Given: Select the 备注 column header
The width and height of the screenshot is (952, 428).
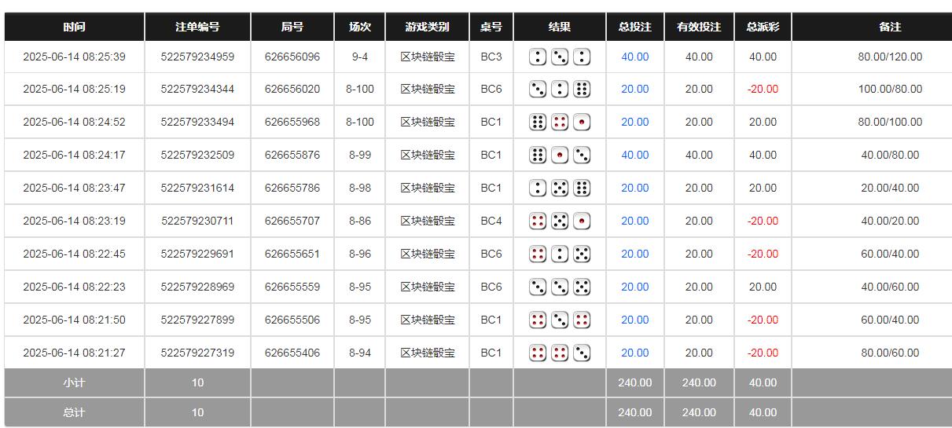Looking at the screenshot, I should pyautogui.click(x=890, y=27).
